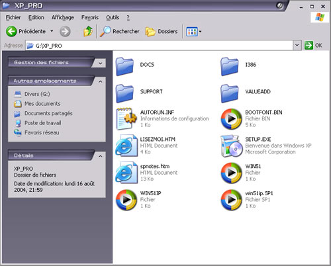Open the view mode dropdown button
The width and height of the screenshot is (331, 266).
194,32
